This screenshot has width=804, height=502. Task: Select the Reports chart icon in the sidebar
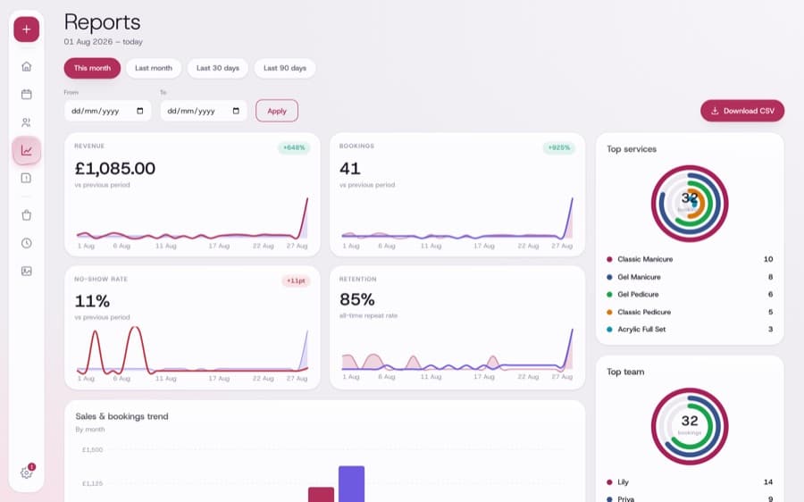pos(26,150)
